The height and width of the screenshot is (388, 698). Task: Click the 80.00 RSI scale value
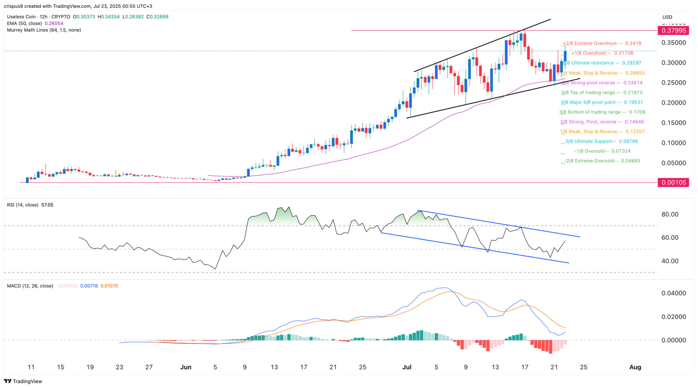pos(670,215)
